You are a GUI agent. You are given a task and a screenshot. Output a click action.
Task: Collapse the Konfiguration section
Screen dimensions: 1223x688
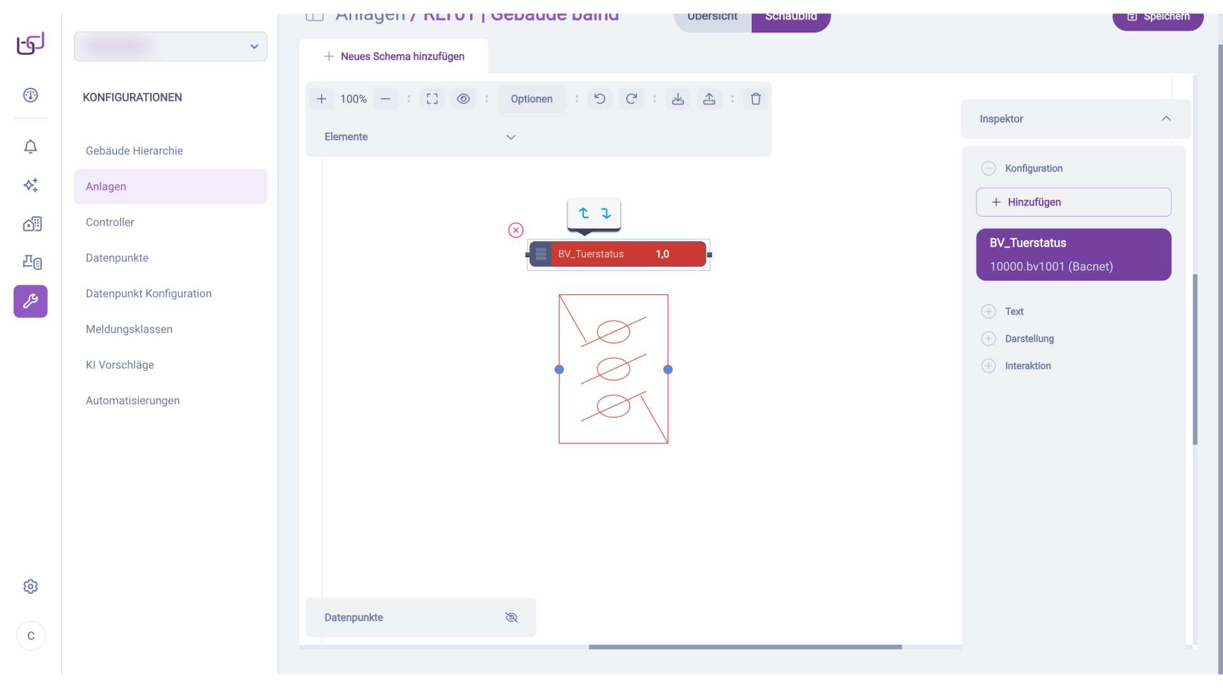click(989, 168)
